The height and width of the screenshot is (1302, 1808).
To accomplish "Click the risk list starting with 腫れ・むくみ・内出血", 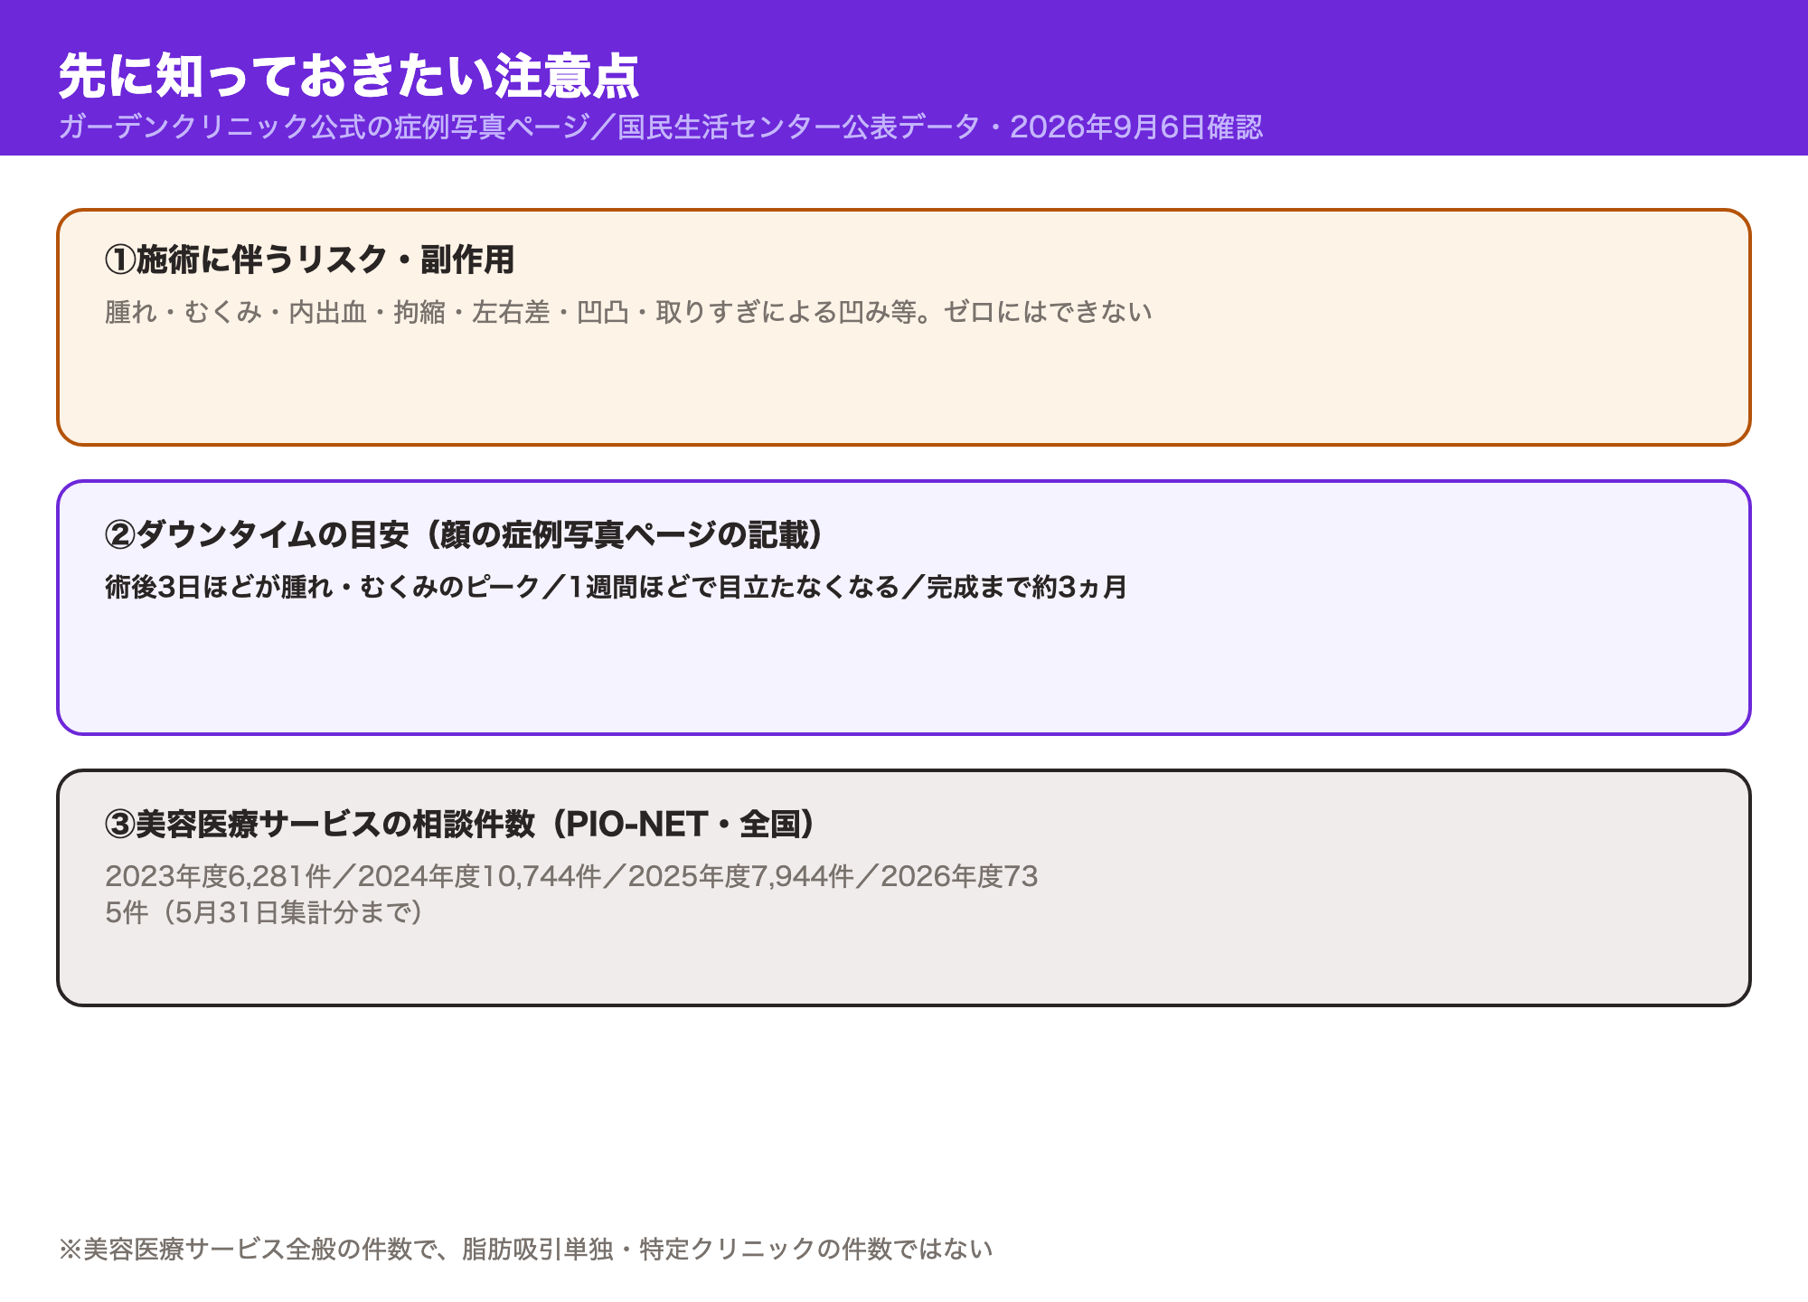I will [x=628, y=312].
